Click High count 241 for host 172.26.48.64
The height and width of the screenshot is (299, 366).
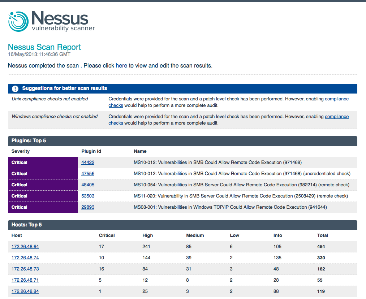[x=146, y=247]
